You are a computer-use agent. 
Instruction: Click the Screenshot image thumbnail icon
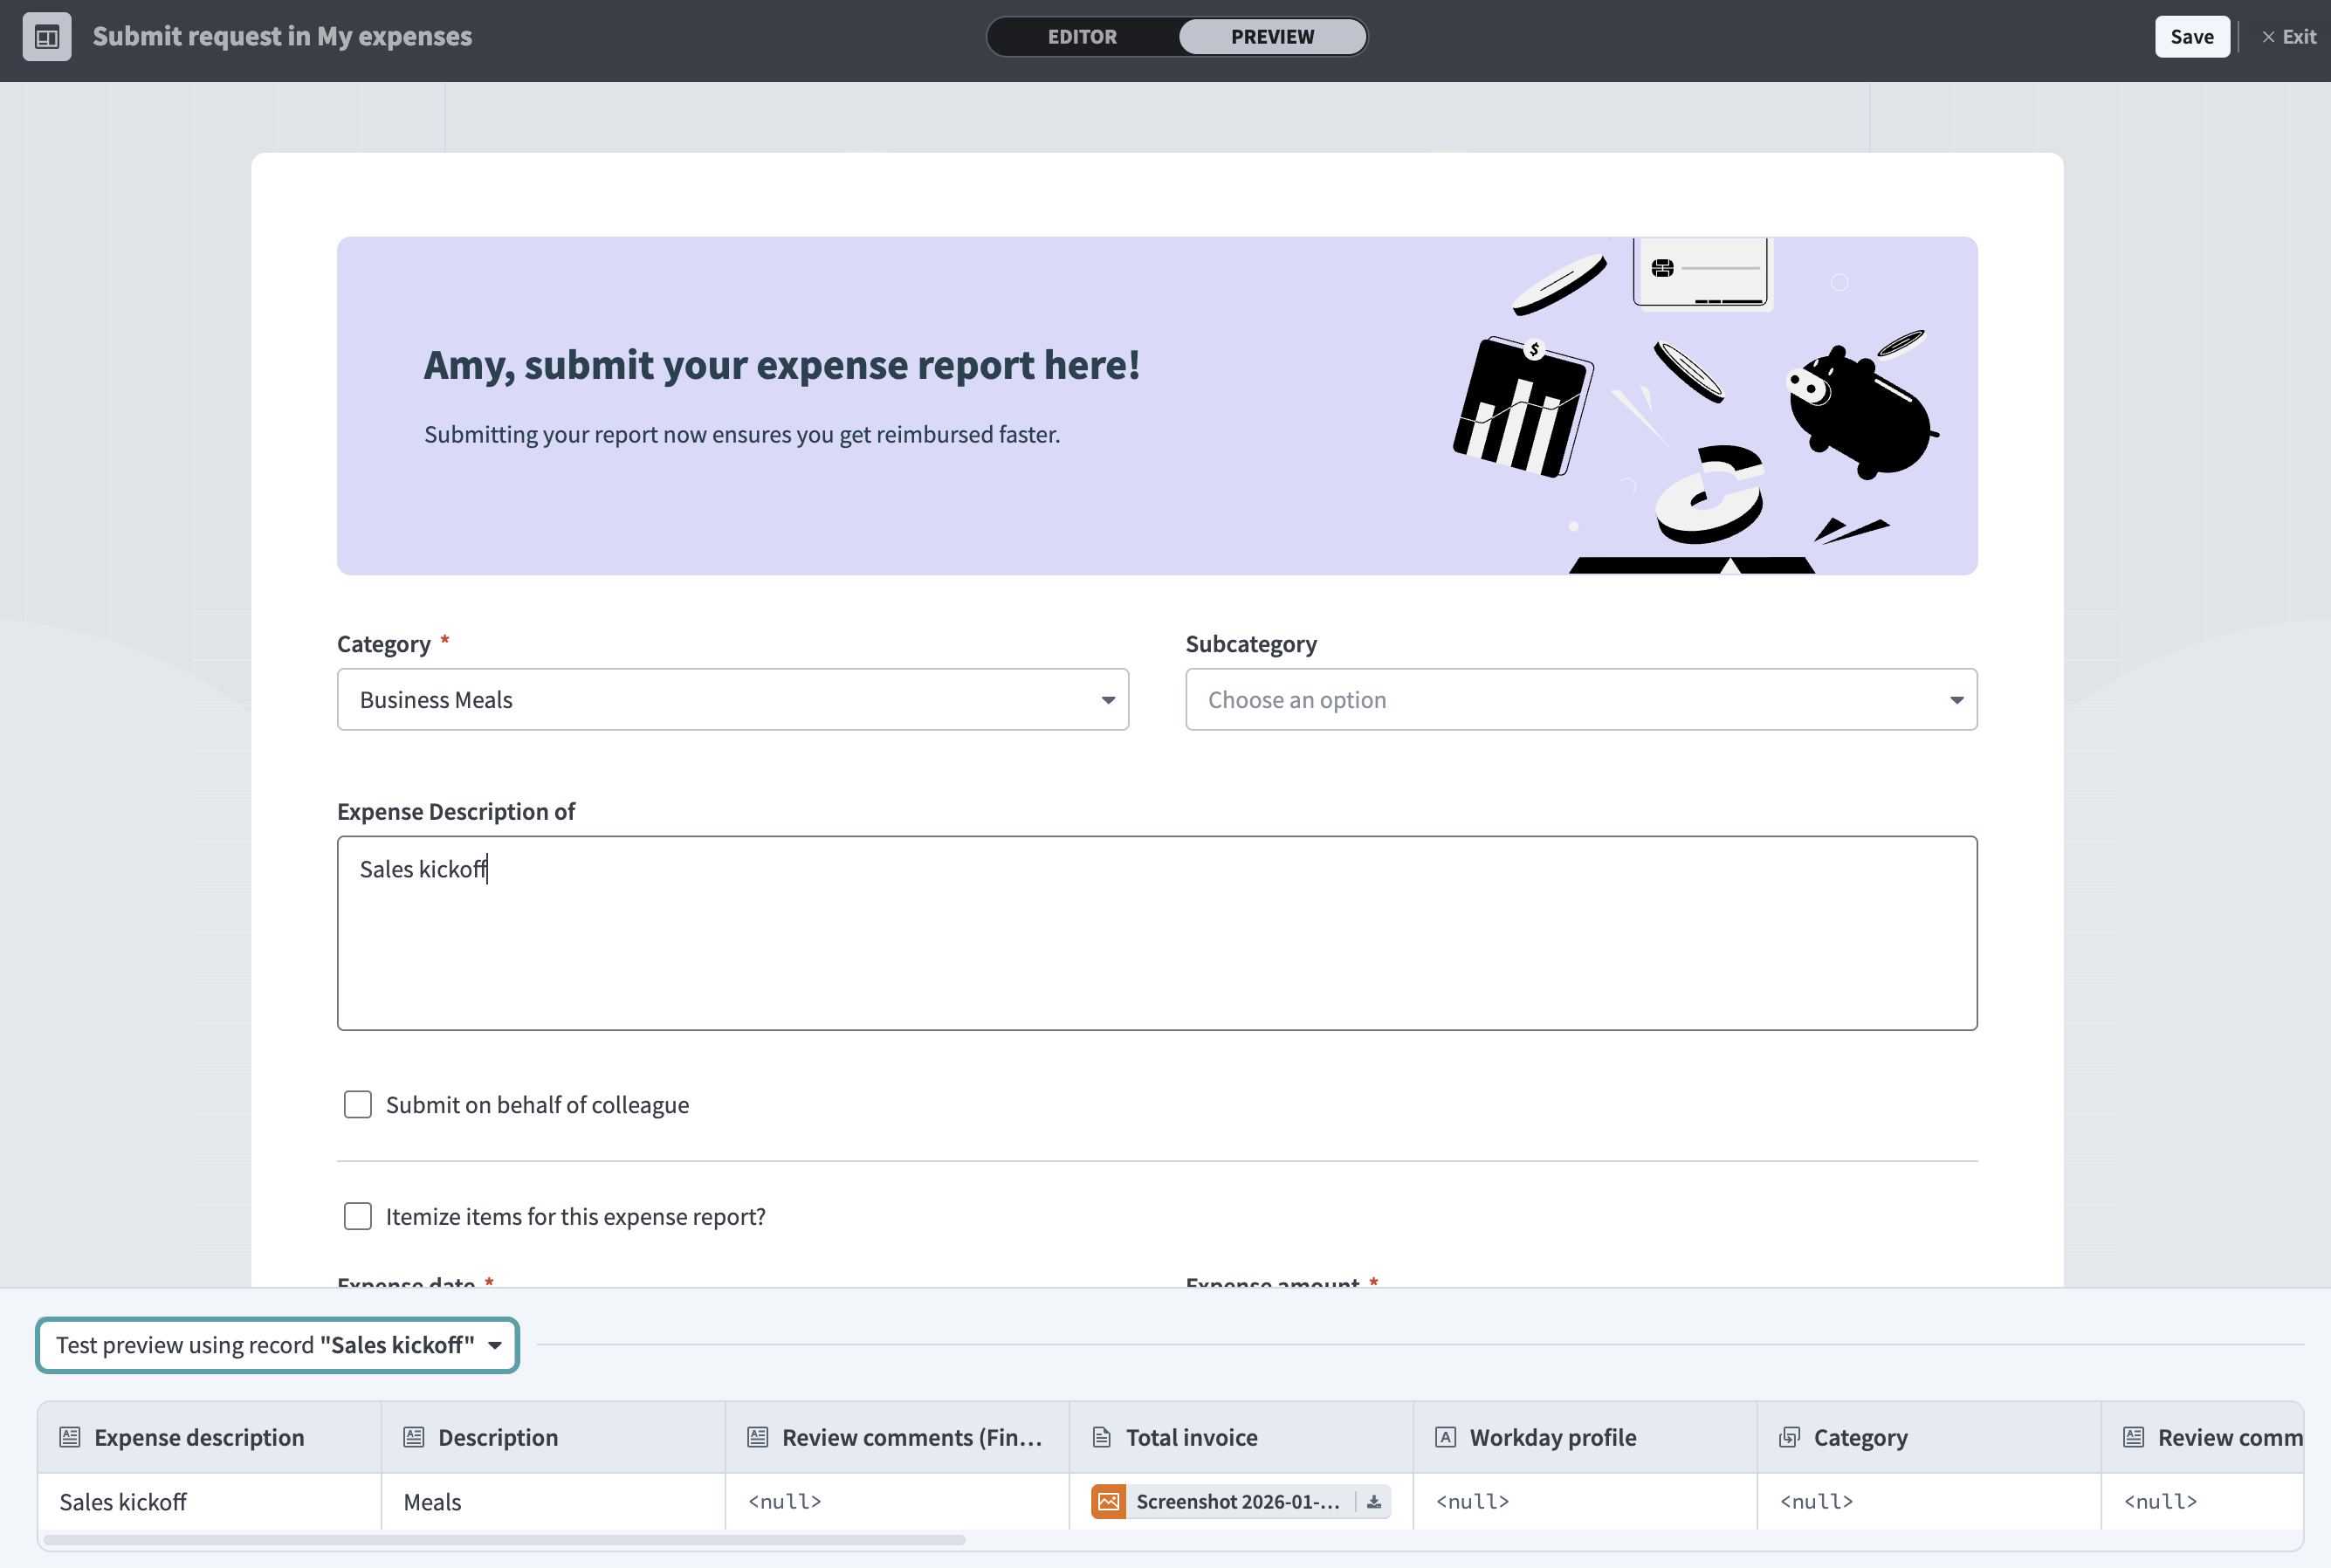[x=1108, y=1501]
